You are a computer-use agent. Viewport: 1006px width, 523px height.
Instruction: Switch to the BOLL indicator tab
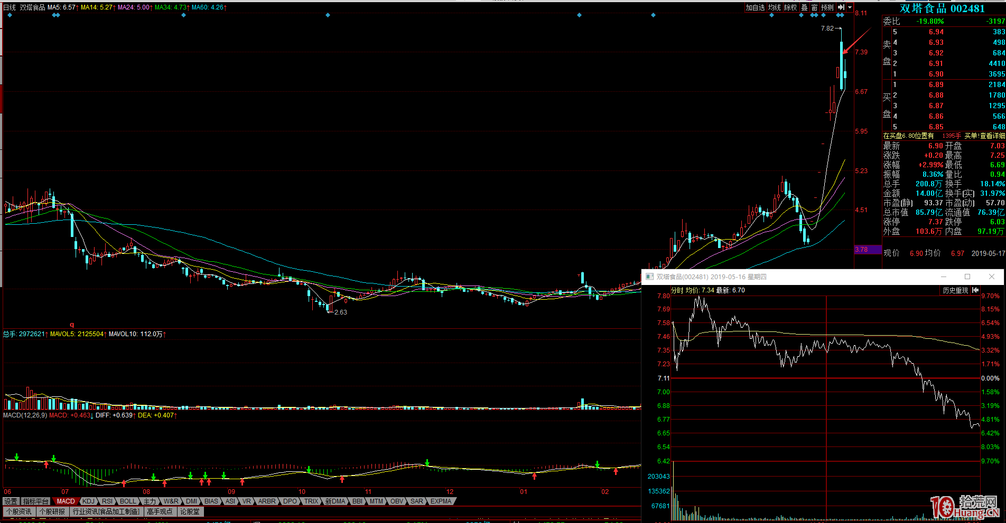[128, 501]
